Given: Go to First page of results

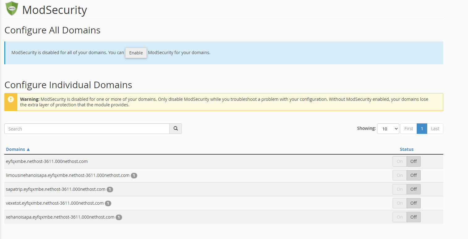Looking at the screenshot, I should tap(408, 129).
